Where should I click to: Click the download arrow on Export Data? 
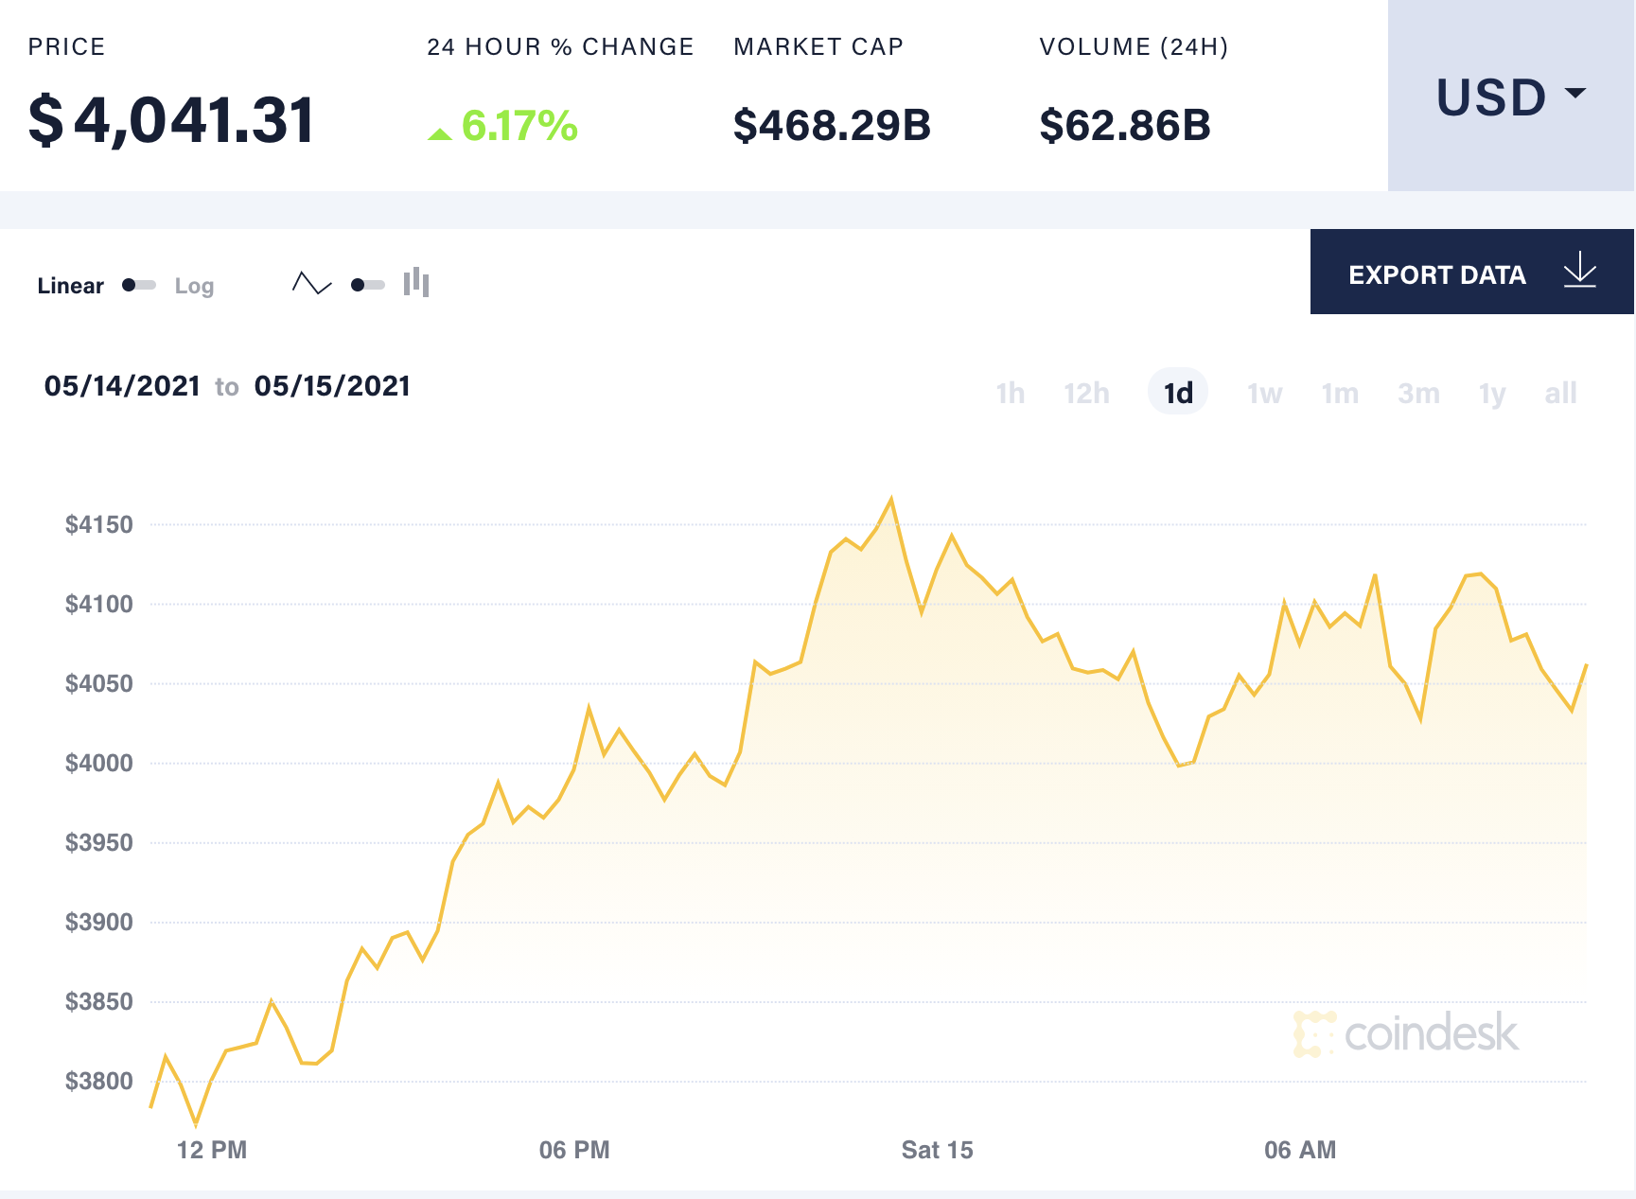click(1578, 273)
